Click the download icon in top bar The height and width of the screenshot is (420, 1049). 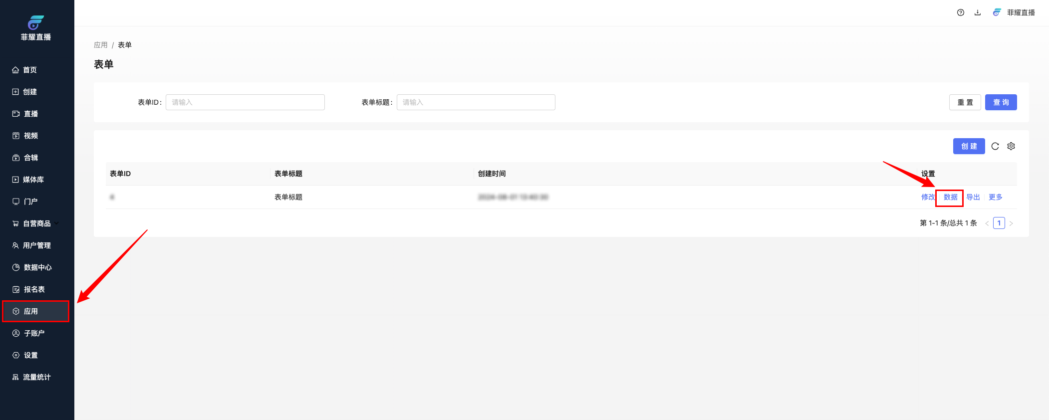pos(978,12)
